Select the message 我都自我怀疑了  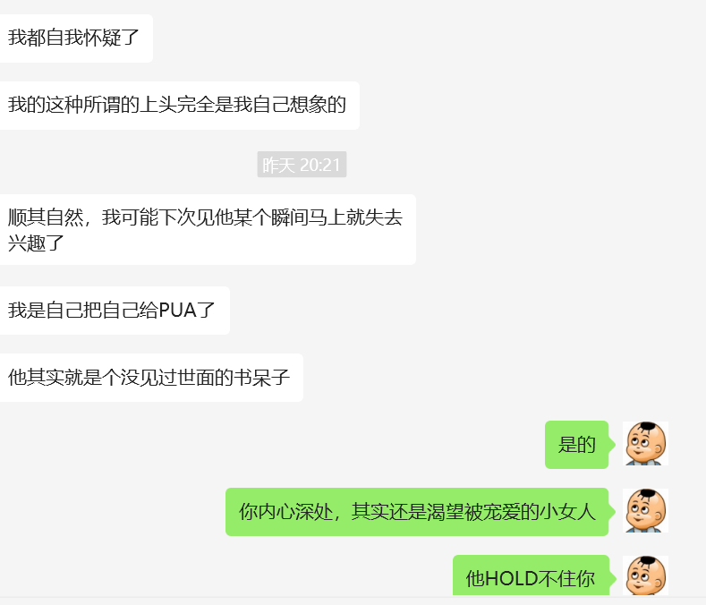click(x=76, y=38)
